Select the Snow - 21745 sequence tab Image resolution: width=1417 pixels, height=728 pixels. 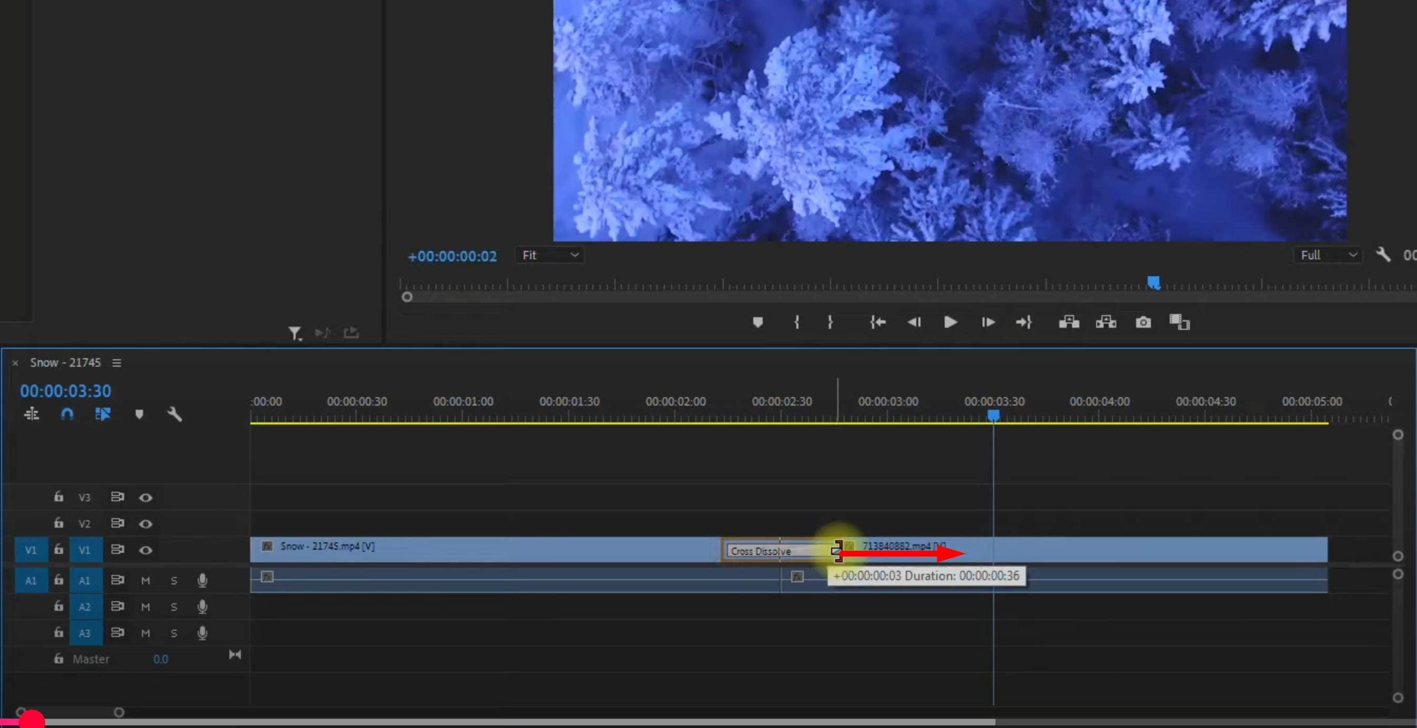point(65,363)
